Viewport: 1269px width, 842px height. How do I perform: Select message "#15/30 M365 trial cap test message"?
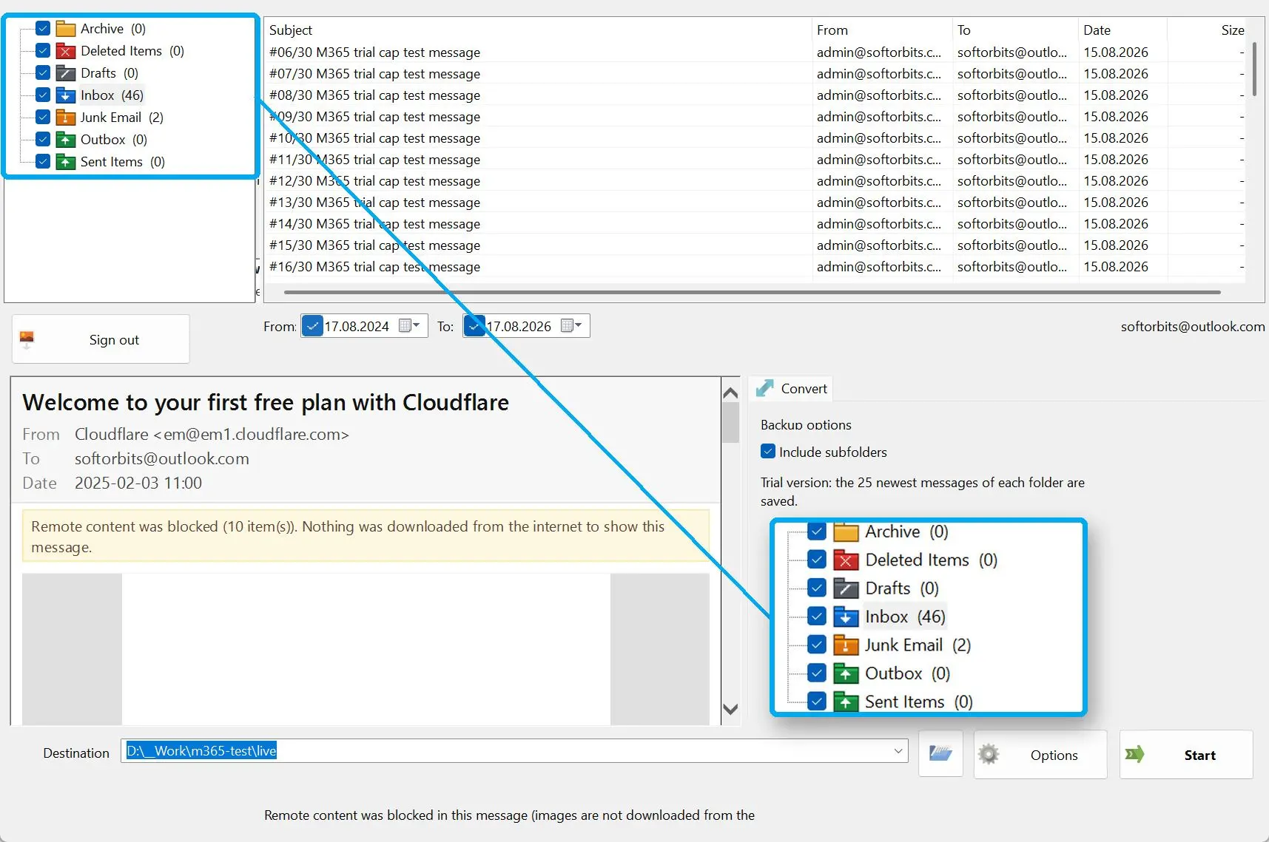pyautogui.click(x=755, y=245)
